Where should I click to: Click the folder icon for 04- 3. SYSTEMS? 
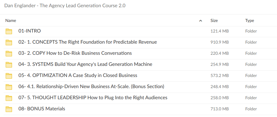(x=9, y=64)
